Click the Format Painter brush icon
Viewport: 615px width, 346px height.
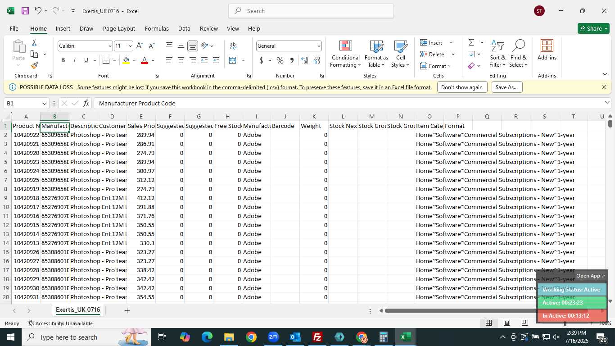click(x=34, y=66)
